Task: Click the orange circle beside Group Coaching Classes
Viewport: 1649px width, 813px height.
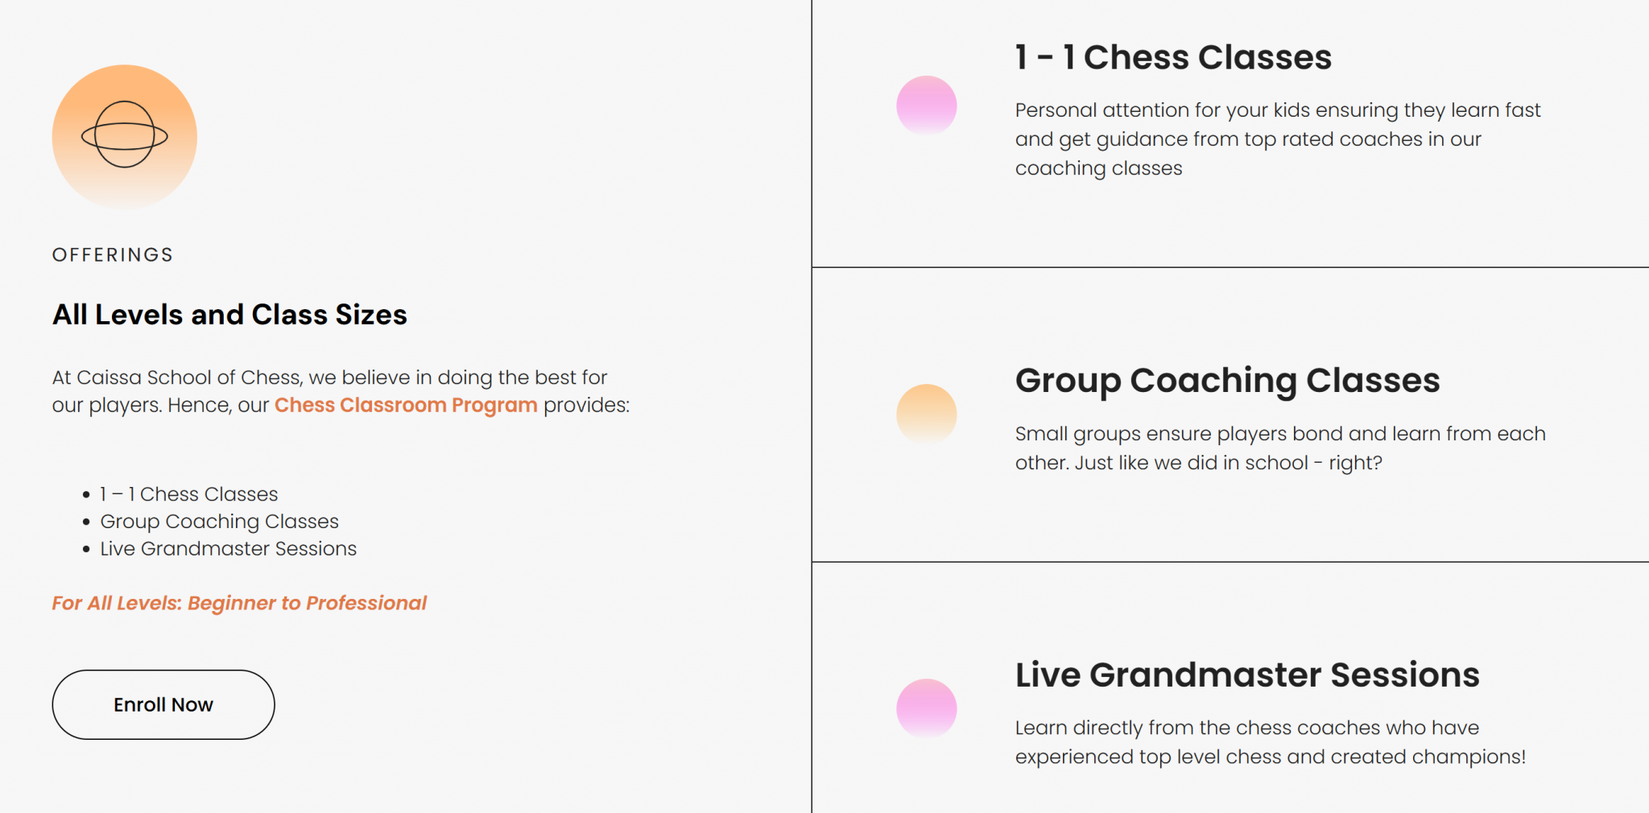Action: (926, 414)
